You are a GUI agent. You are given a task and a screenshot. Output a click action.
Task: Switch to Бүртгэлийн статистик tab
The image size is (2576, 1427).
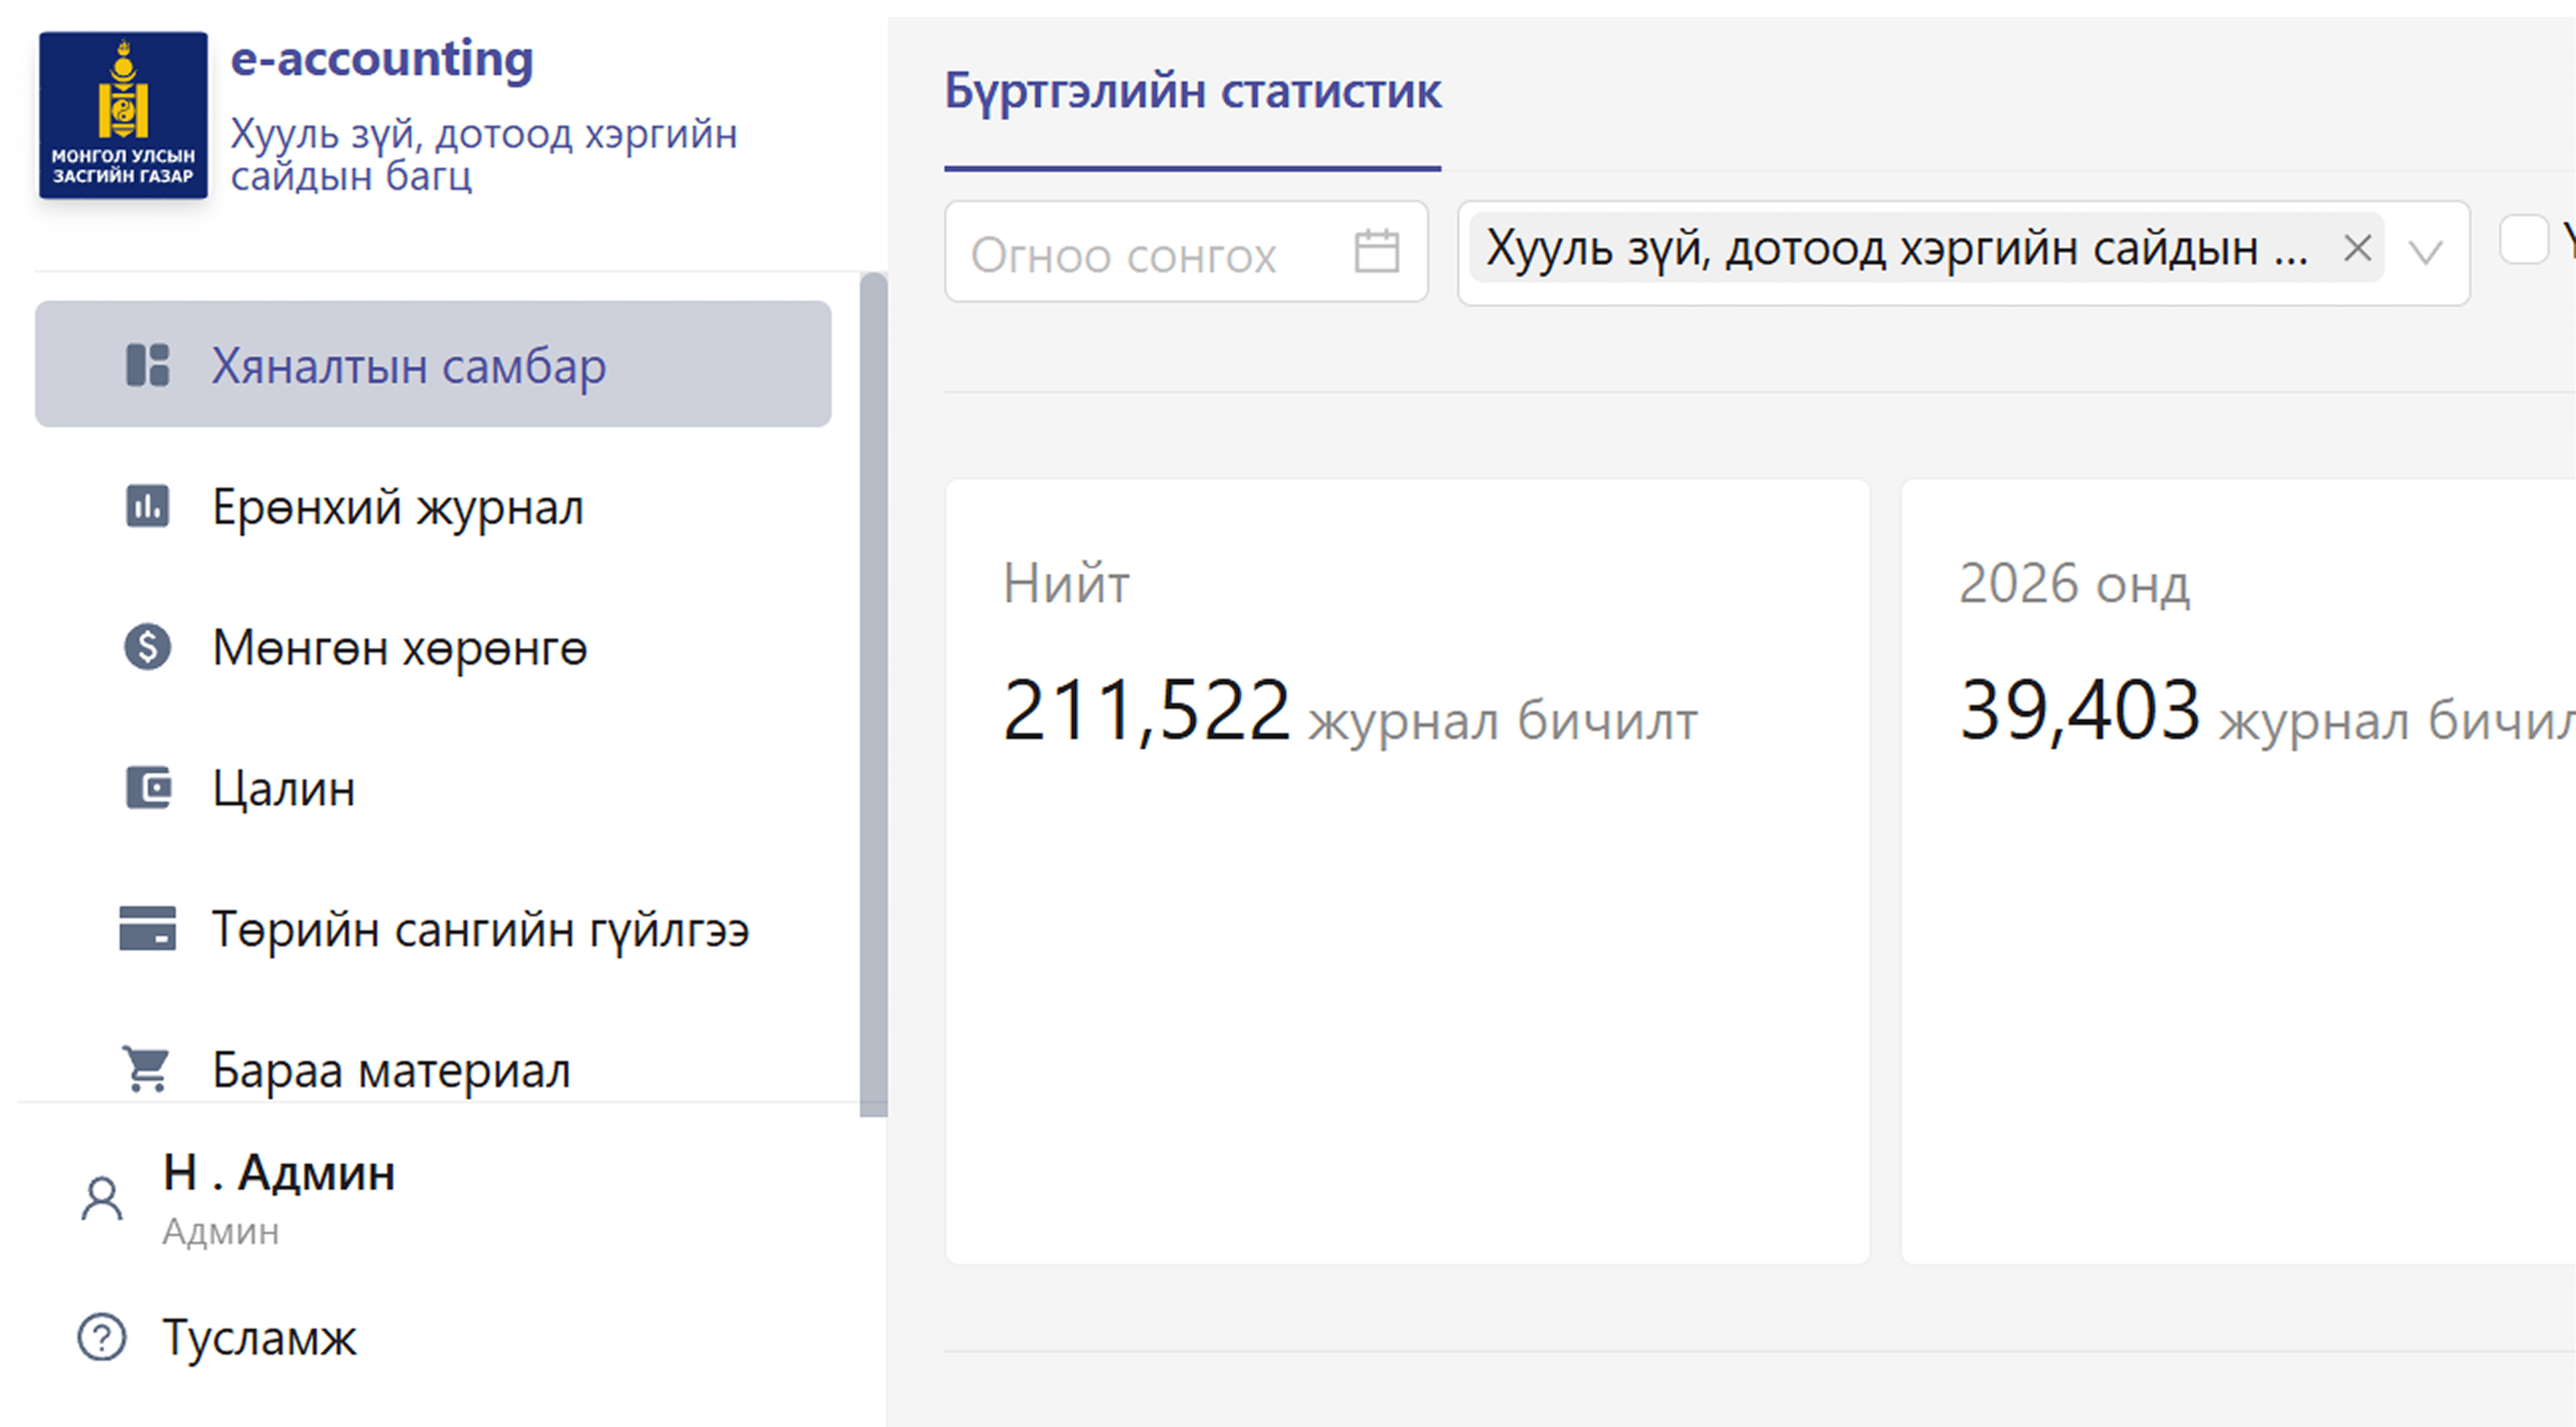pyautogui.click(x=1192, y=92)
